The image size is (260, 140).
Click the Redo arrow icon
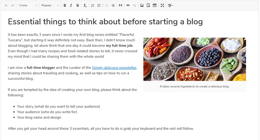[12, 6]
